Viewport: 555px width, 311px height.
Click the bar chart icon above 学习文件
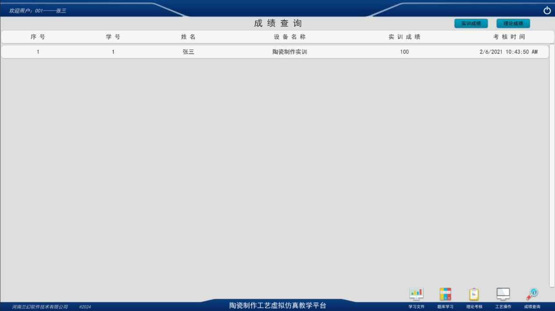(416, 293)
